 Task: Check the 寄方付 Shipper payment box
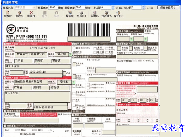coord(119,48)
